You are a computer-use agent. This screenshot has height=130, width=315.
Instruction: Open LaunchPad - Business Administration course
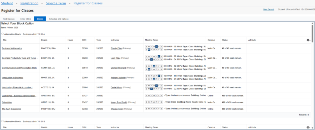click(x=20, y=96)
